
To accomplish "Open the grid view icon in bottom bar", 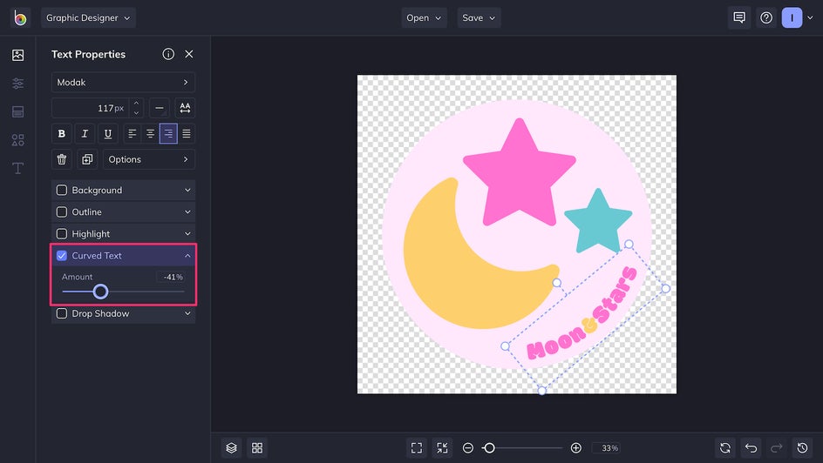I will (257, 448).
